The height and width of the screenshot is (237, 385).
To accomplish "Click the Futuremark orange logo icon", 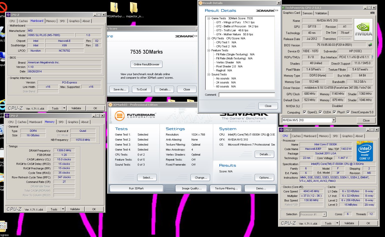I will (120, 116).
